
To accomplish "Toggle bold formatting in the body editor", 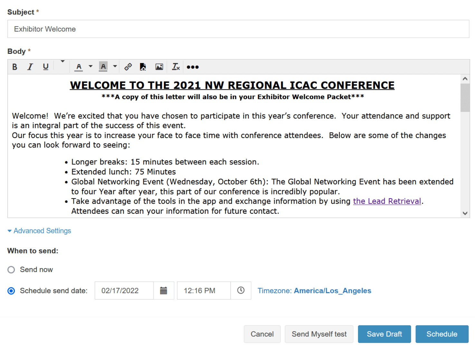I will pyautogui.click(x=15, y=67).
